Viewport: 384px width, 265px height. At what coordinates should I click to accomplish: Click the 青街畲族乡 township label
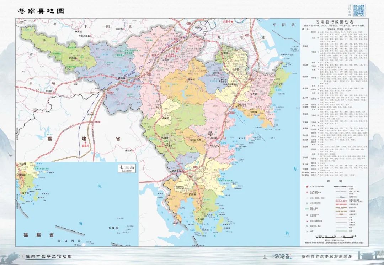(85, 36)
